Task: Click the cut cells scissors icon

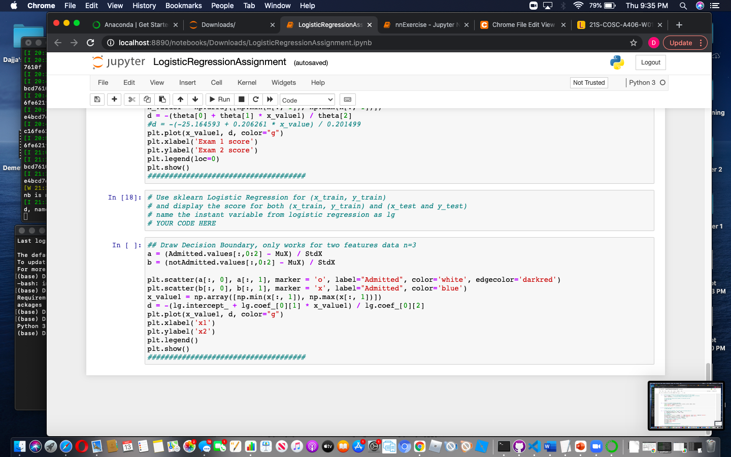Action: 131,99
